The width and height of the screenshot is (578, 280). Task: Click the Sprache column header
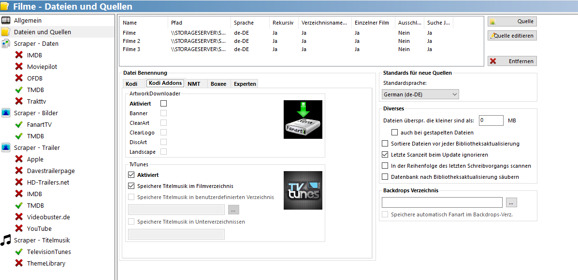click(250, 23)
